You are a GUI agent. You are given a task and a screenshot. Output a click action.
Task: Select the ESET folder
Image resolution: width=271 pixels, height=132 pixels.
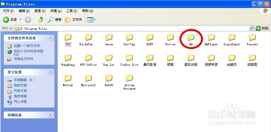[x=150, y=40]
